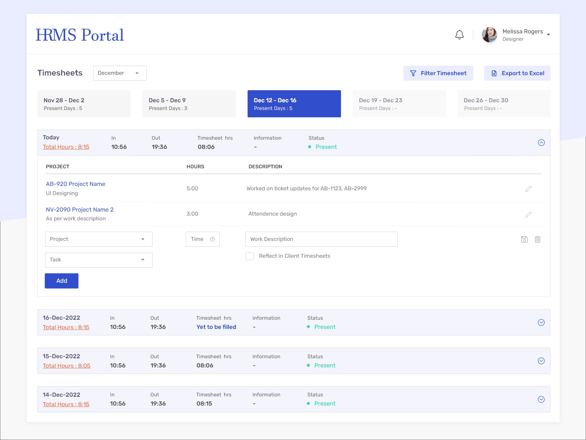Edit the NV-2090 entry with the pencil icon
Screen dimensions: 586x440
(528, 214)
